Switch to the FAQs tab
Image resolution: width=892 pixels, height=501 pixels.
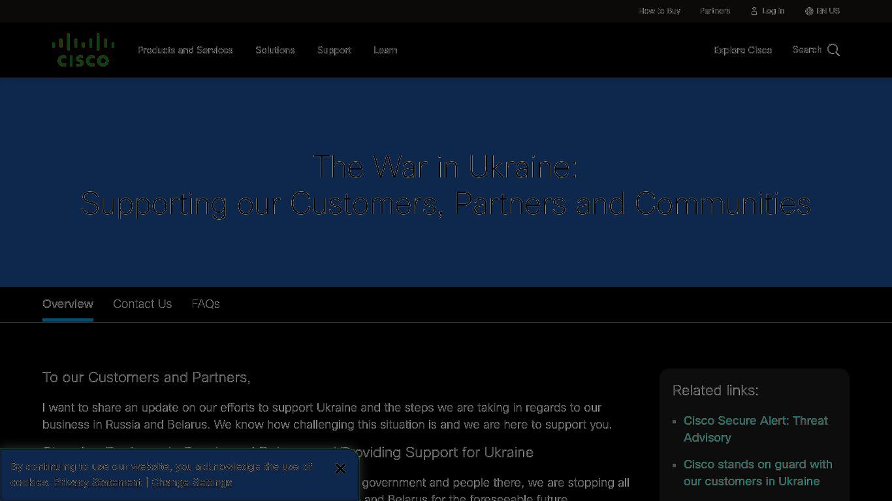pos(206,304)
